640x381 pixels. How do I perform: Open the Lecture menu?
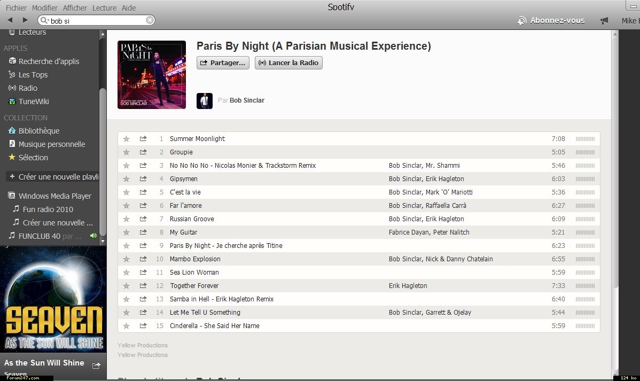[x=104, y=8]
